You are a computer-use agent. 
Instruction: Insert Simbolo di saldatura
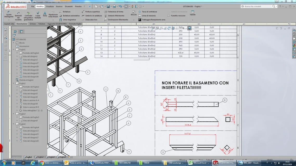92,16
